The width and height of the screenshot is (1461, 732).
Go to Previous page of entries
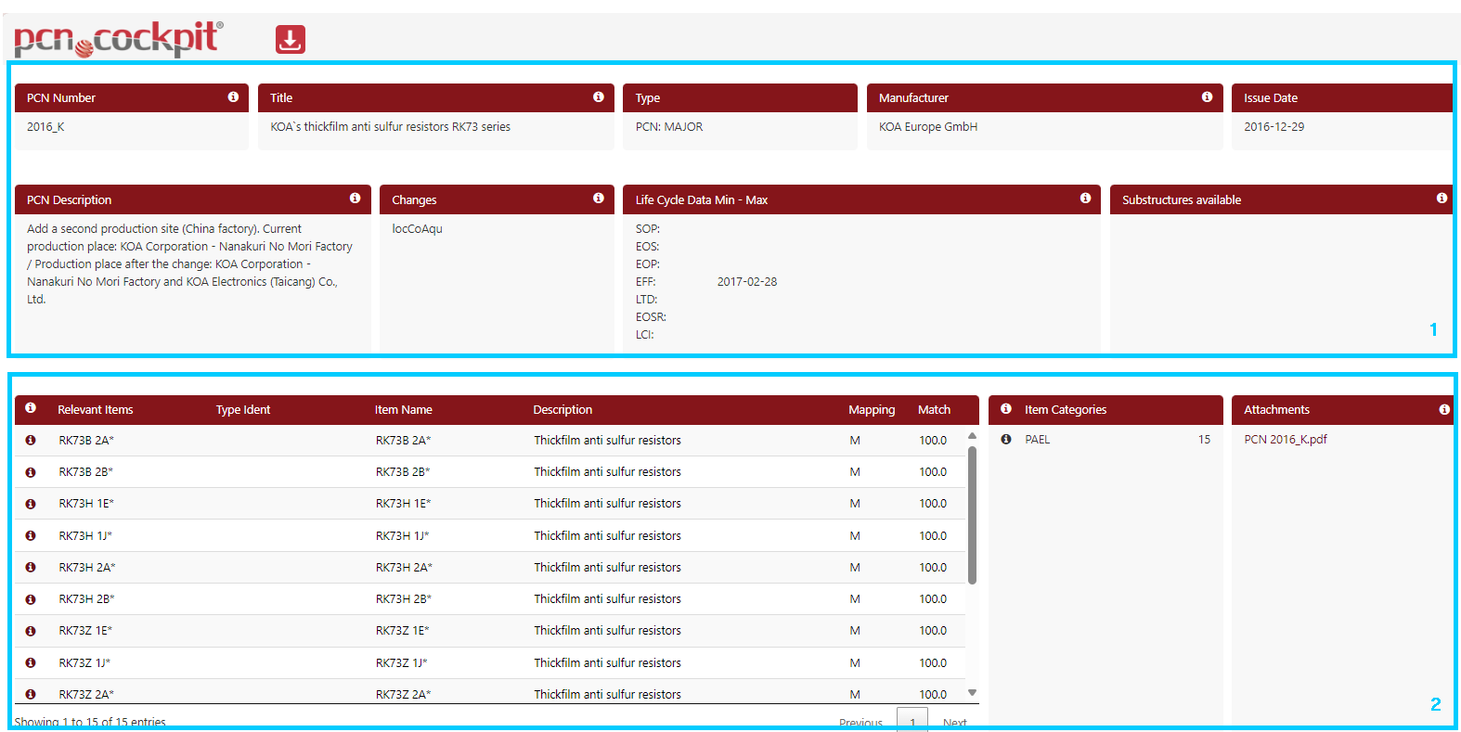tap(860, 723)
